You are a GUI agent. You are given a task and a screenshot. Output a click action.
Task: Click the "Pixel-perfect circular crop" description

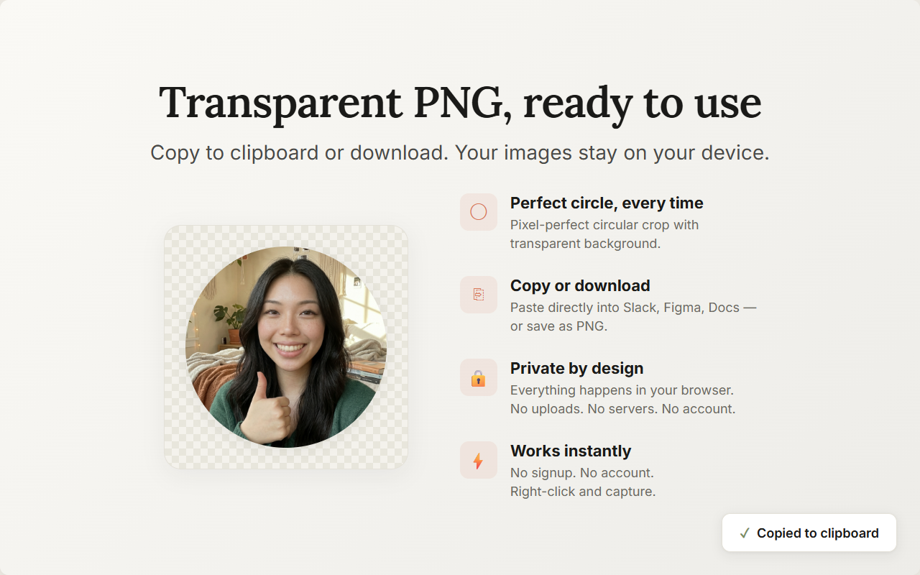(604, 225)
